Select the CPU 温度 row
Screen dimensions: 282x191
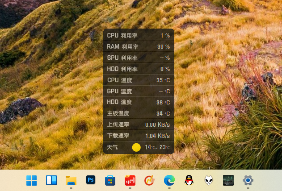point(139,80)
